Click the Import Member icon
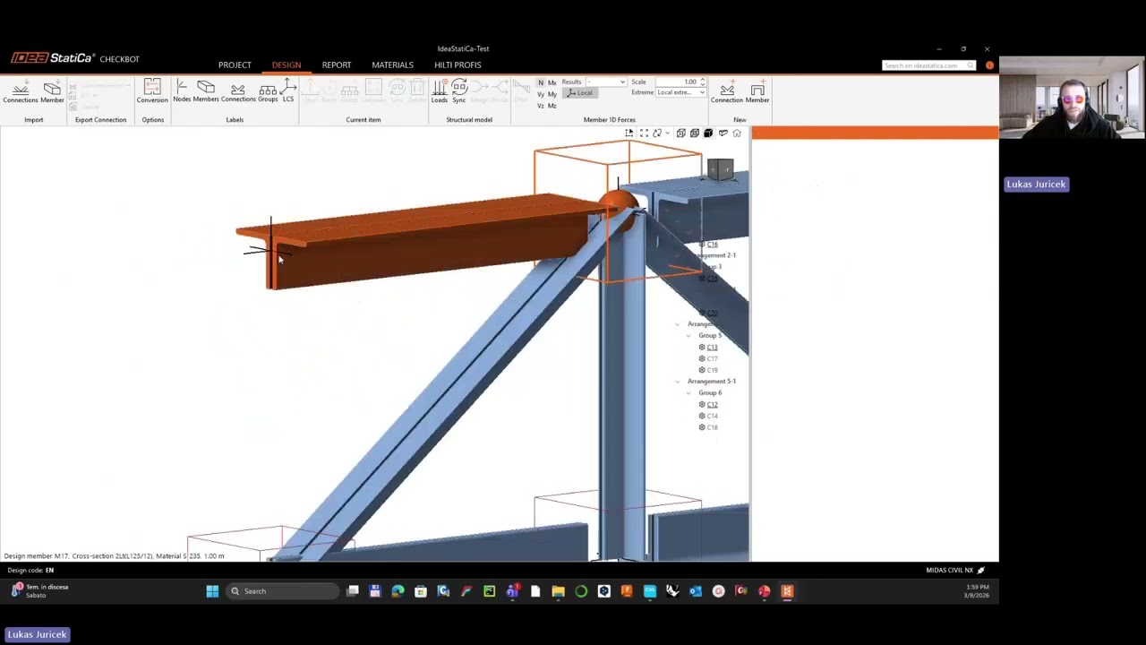This screenshot has height=645, width=1146. click(x=52, y=91)
